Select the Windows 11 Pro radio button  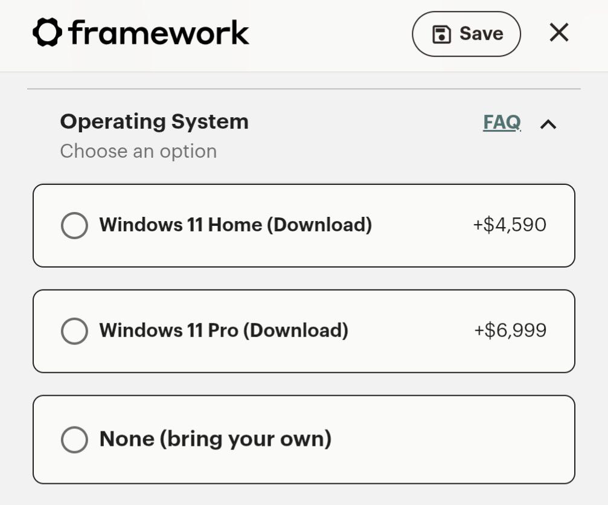[x=74, y=331]
